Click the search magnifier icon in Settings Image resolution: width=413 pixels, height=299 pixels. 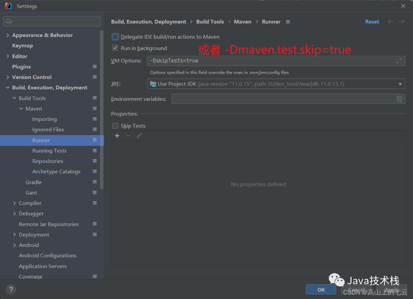point(9,21)
